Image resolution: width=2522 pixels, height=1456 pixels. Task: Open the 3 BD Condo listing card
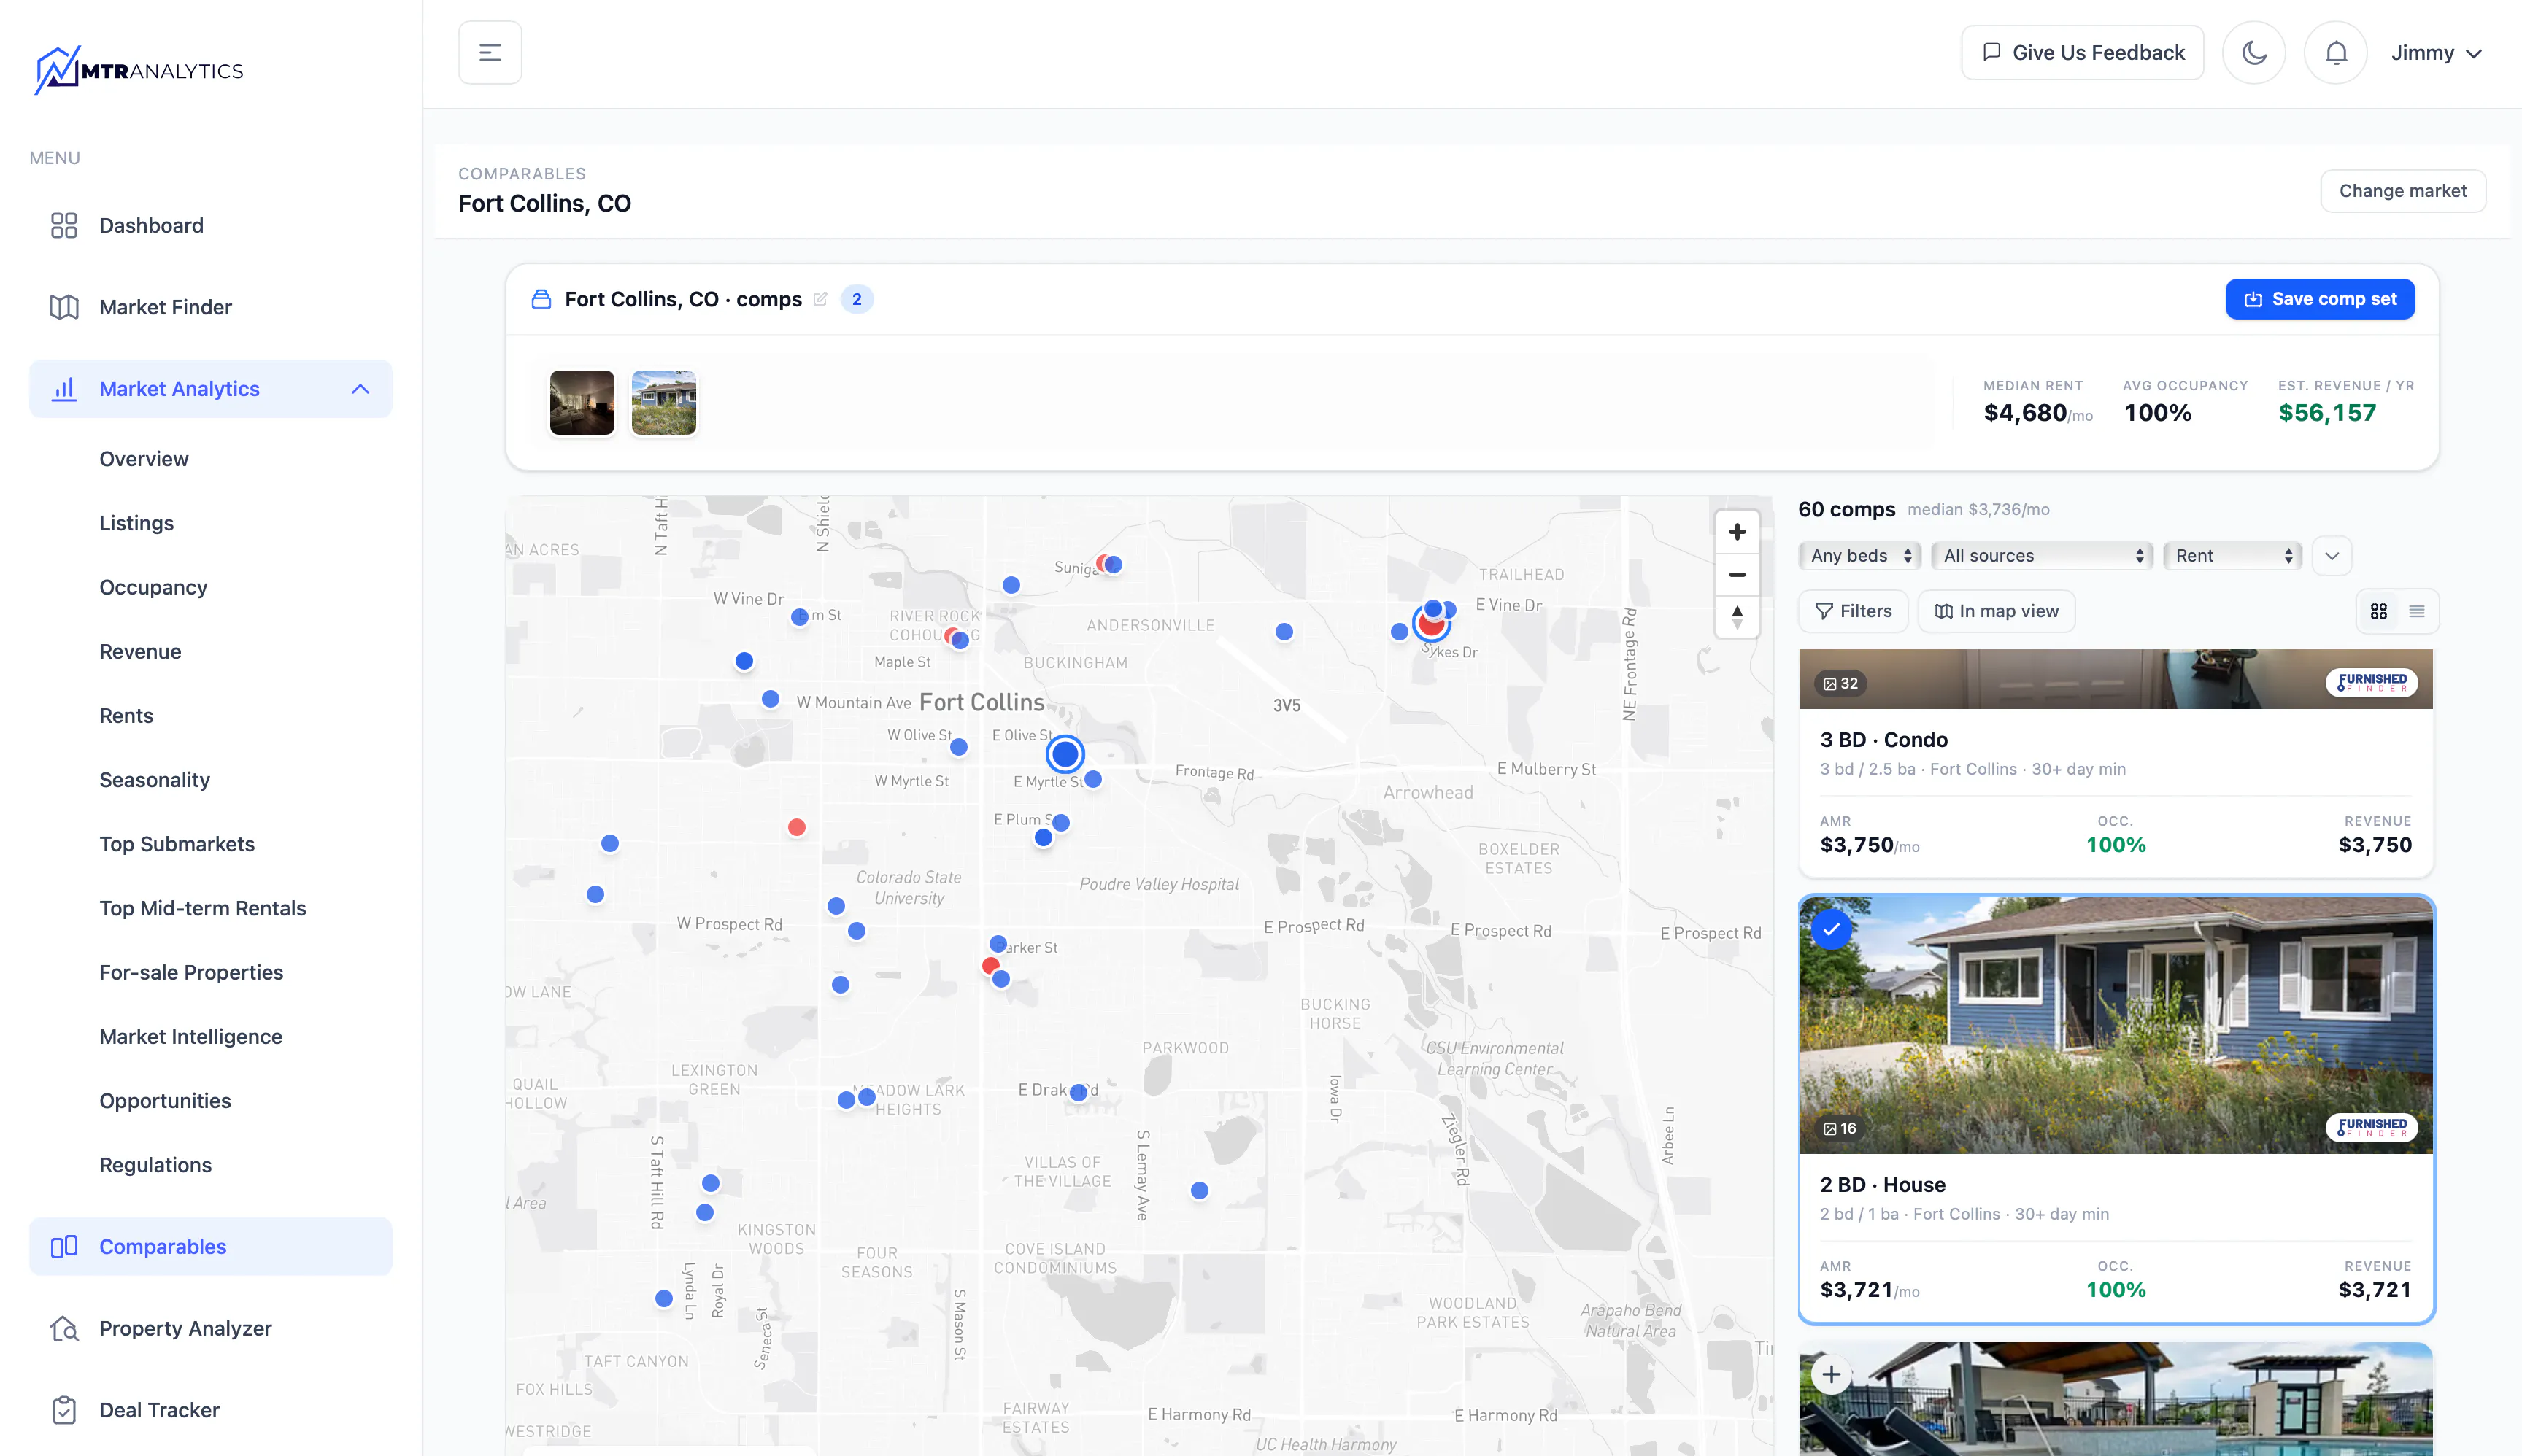(x=2115, y=764)
